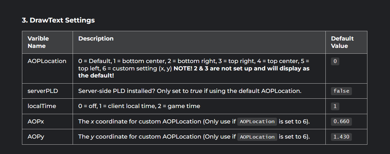This screenshot has width=390, height=154.
Task: Select the 0.660 default value code
Action: 341,122
